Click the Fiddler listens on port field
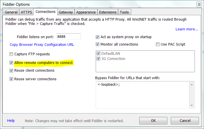The height and width of the screenshot is (129, 204). (68, 37)
